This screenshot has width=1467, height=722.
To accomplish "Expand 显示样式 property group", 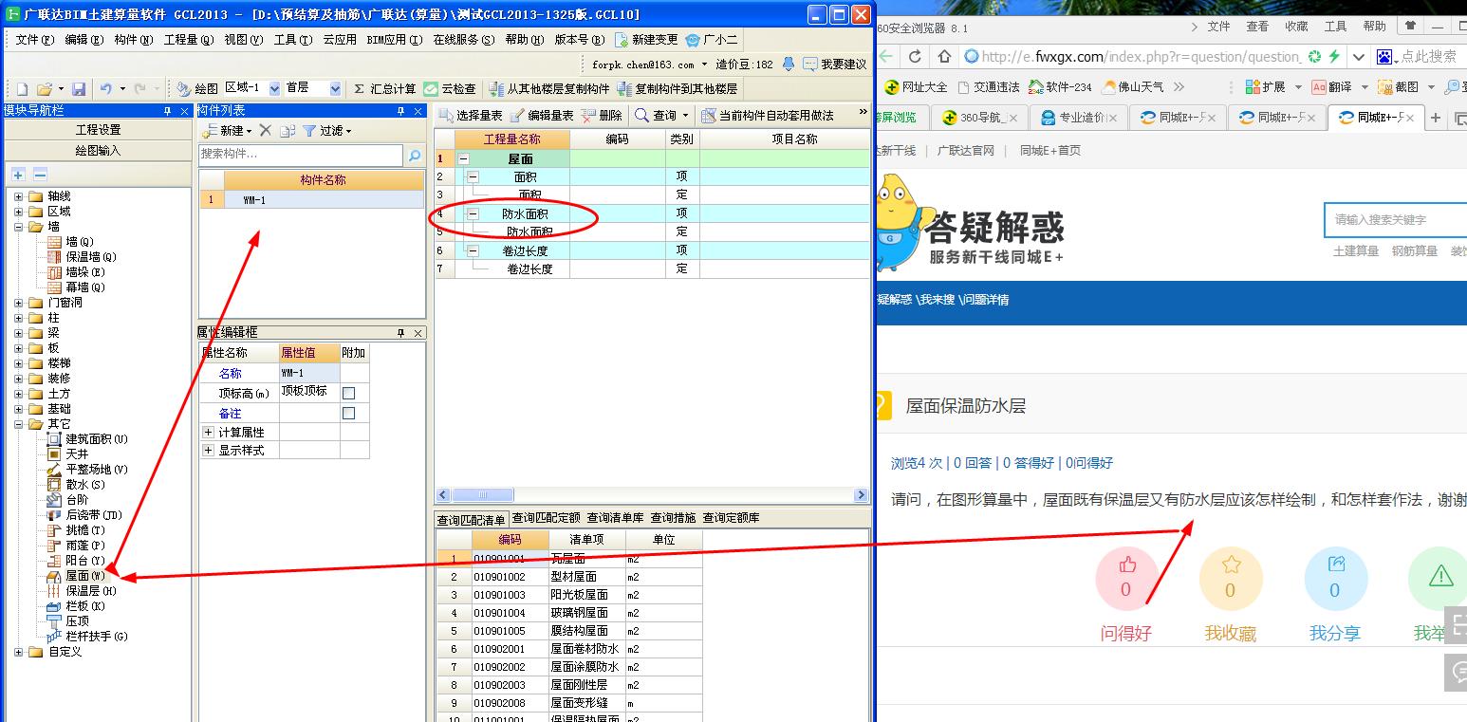I will 209,450.
